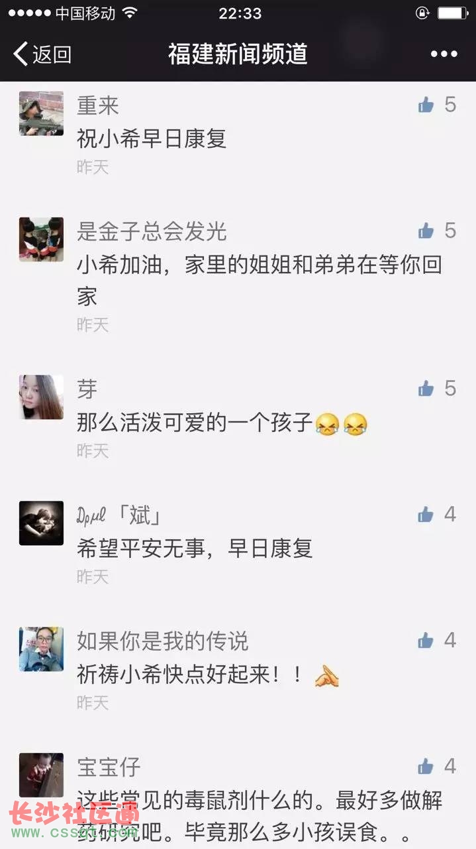This screenshot has width=476, height=849.
Task: Open 是金子总会发光's profile picture
Action: pyautogui.click(x=41, y=239)
